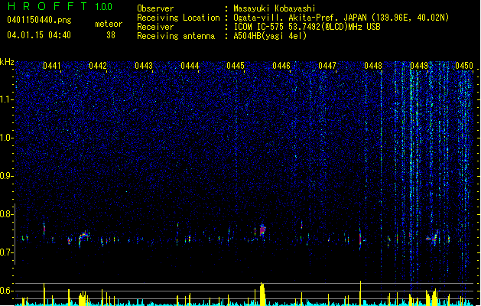This screenshot has width=481, height=306.
Task: Select the ICOM IC-575 receiver text
Action: (307, 27)
